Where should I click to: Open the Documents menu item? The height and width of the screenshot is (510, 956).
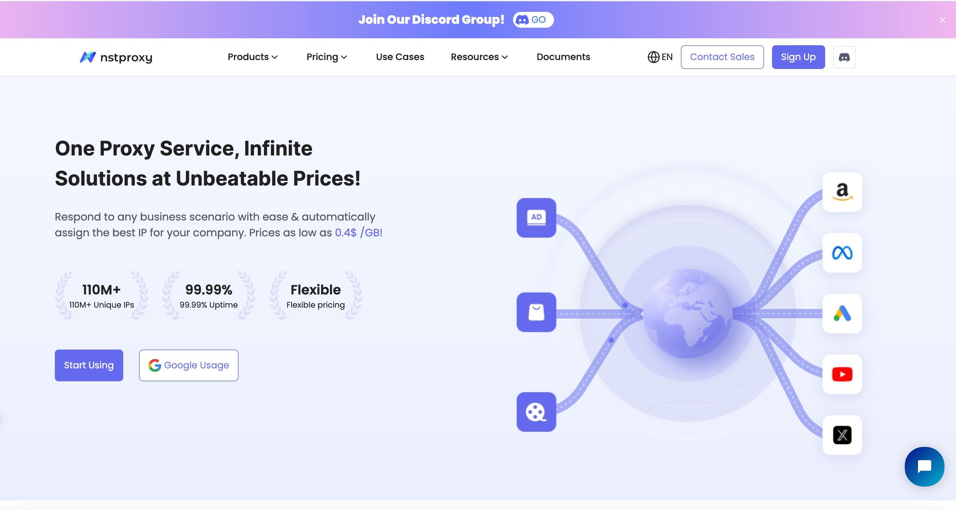[563, 57]
